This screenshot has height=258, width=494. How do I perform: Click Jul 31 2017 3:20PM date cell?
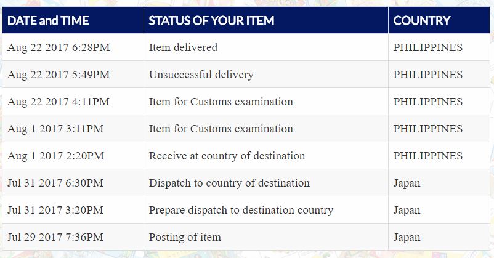pyautogui.click(x=55, y=210)
